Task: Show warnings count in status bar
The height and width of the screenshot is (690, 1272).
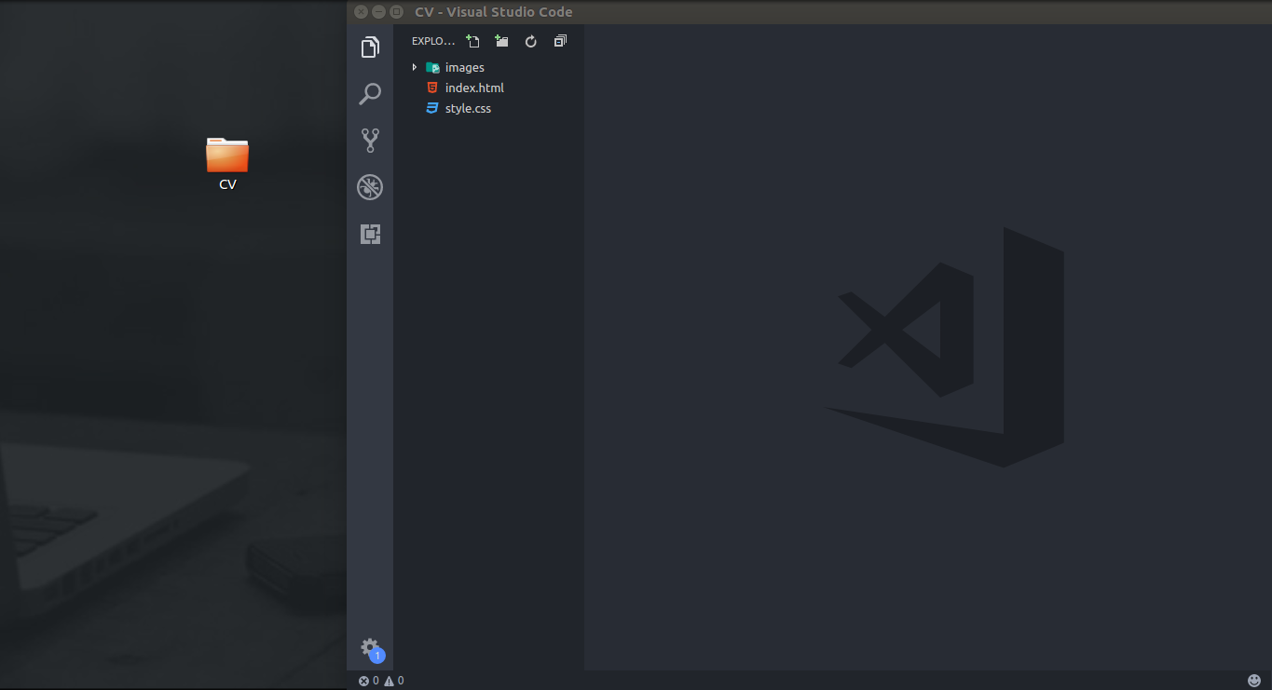Action: [394, 681]
